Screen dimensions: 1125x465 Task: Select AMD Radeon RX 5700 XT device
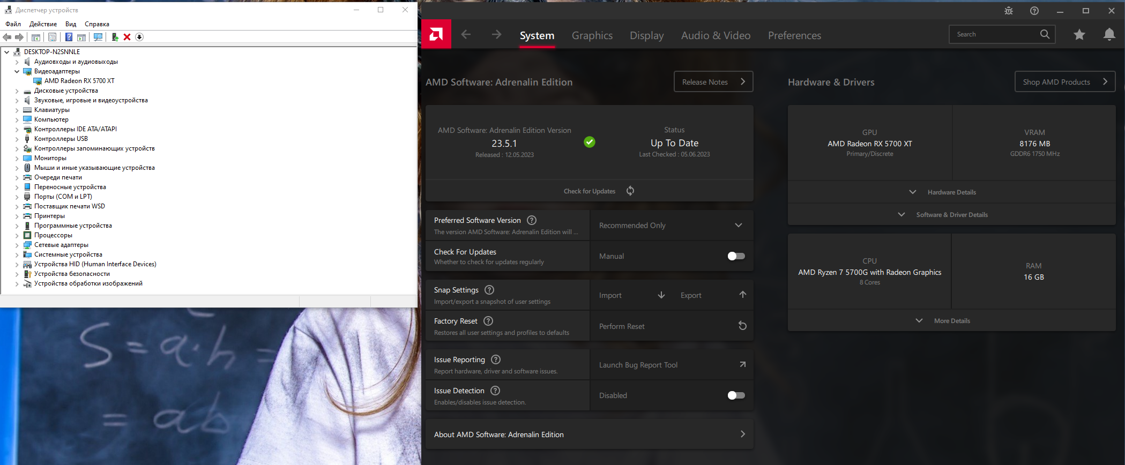click(x=79, y=81)
